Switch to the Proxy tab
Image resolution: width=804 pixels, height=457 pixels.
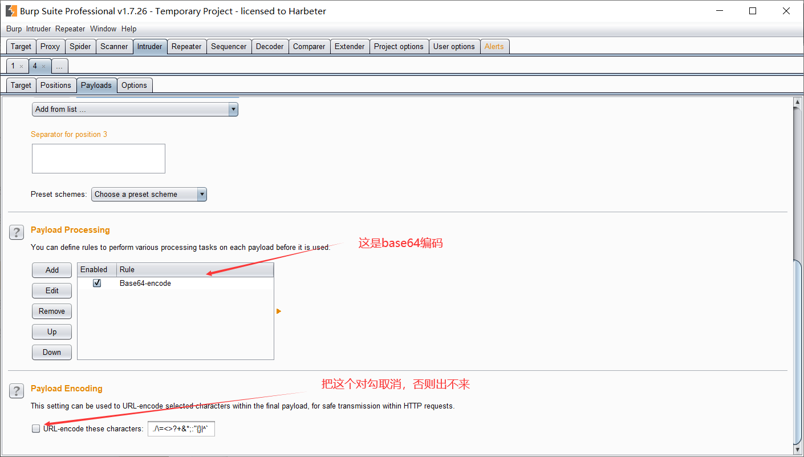point(50,46)
